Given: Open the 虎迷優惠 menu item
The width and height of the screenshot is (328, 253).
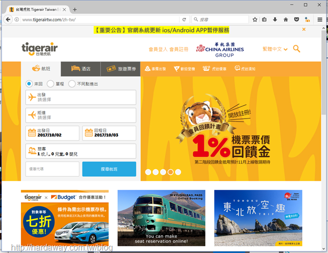Looking at the screenshot, I should point(214,68).
